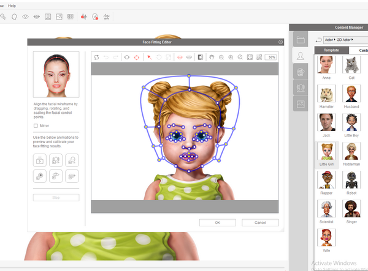Screen dimensions: 368x271
Task: Select the Jack actor thumbnail
Action: (326, 122)
